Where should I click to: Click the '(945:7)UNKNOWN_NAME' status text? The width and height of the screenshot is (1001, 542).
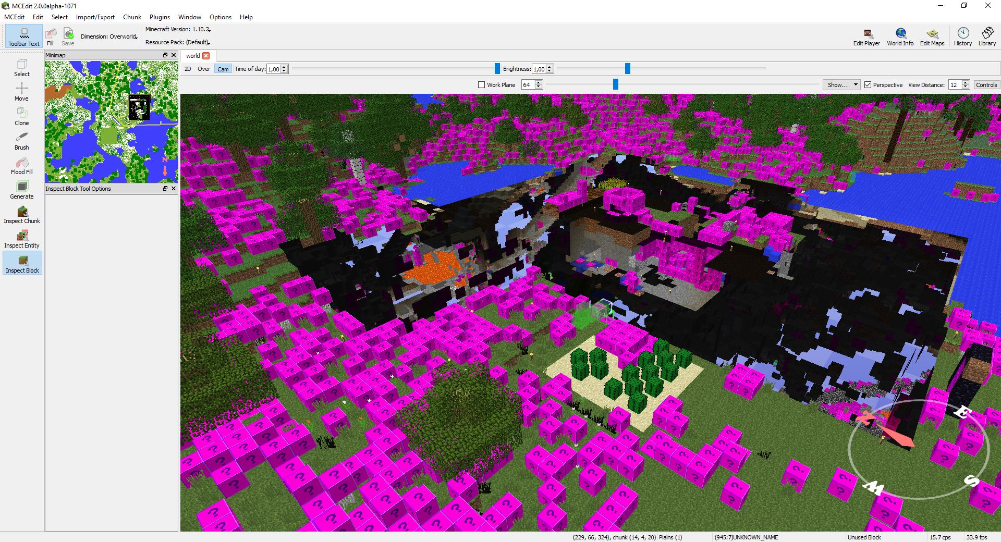tap(746, 537)
